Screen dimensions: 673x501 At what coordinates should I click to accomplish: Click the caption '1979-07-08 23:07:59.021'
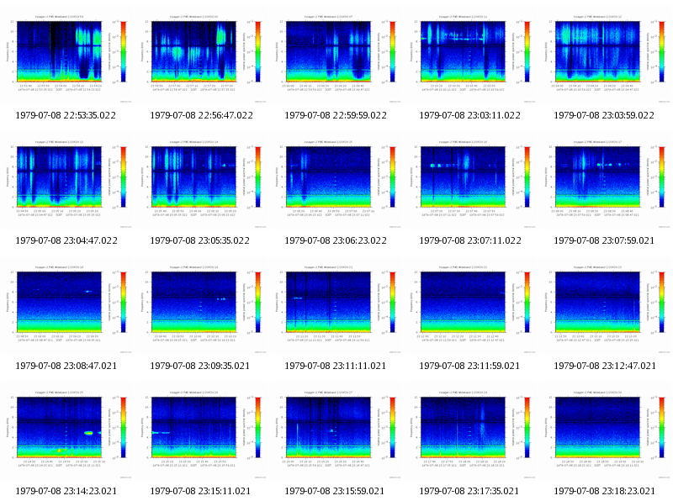tap(604, 240)
